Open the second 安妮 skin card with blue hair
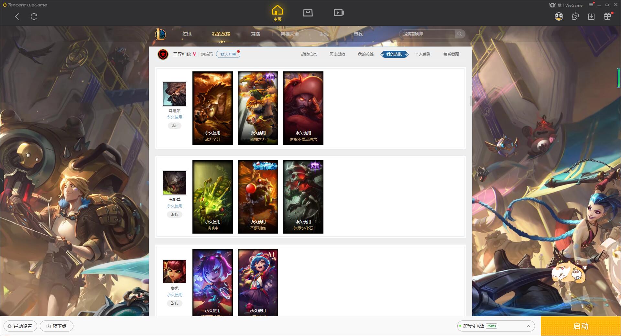The width and height of the screenshot is (621, 336). pyautogui.click(x=258, y=283)
